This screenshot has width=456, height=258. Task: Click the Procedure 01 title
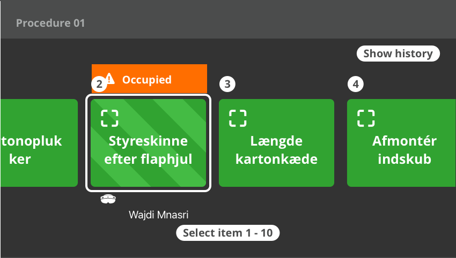tap(50, 24)
